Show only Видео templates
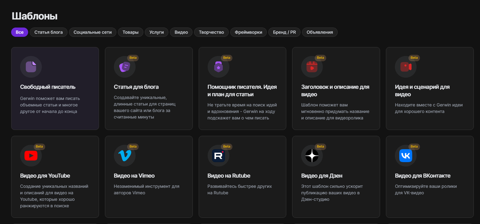 tap(181, 32)
